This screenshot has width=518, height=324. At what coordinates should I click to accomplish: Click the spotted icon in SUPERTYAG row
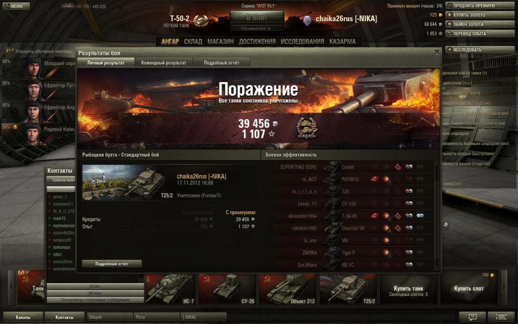click(x=409, y=167)
